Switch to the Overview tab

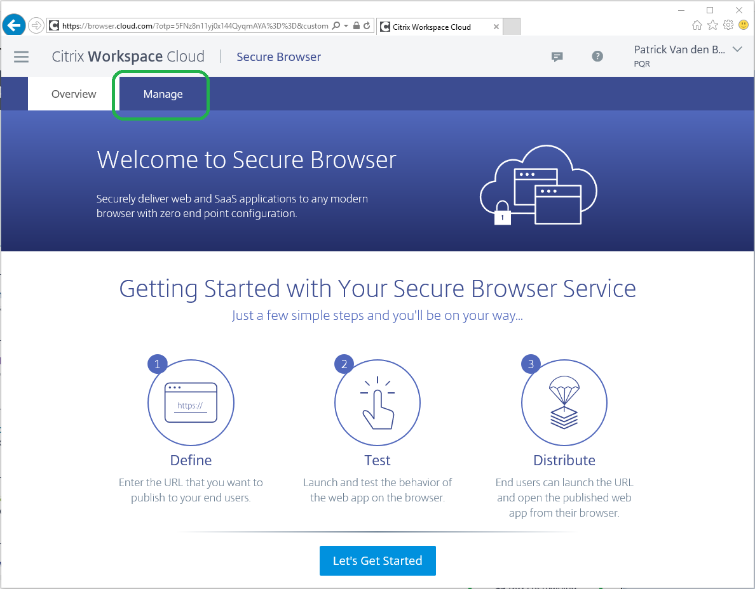coord(74,94)
